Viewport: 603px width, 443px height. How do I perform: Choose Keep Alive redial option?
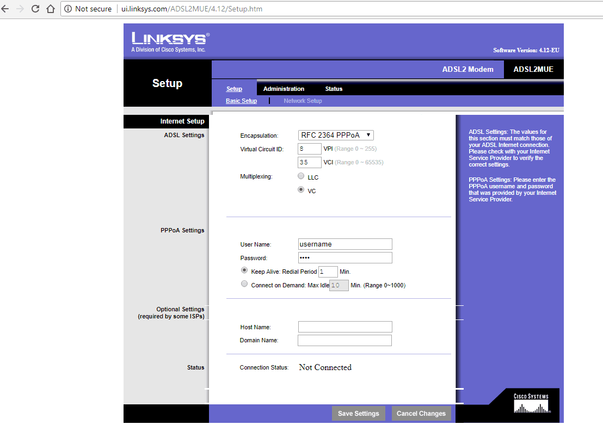click(x=244, y=270)
